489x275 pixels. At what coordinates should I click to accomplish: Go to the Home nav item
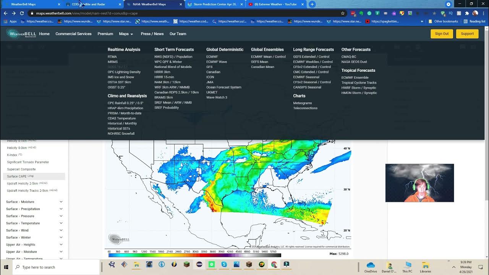point(44,34)
